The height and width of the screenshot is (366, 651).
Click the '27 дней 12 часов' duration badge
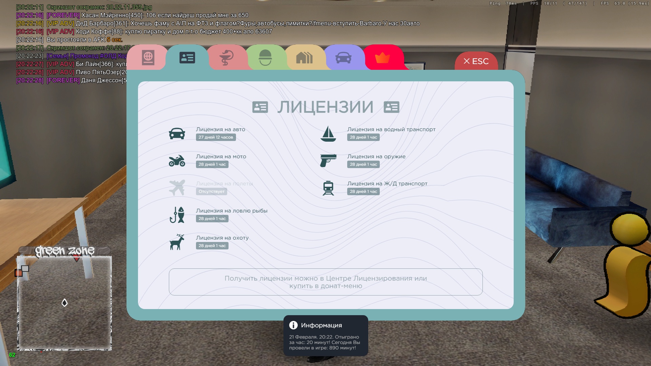click(216, 137)
